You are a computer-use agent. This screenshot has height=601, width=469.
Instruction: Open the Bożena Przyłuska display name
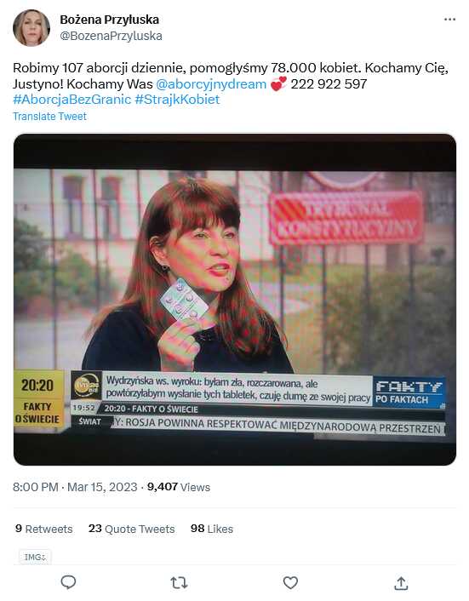110,20
